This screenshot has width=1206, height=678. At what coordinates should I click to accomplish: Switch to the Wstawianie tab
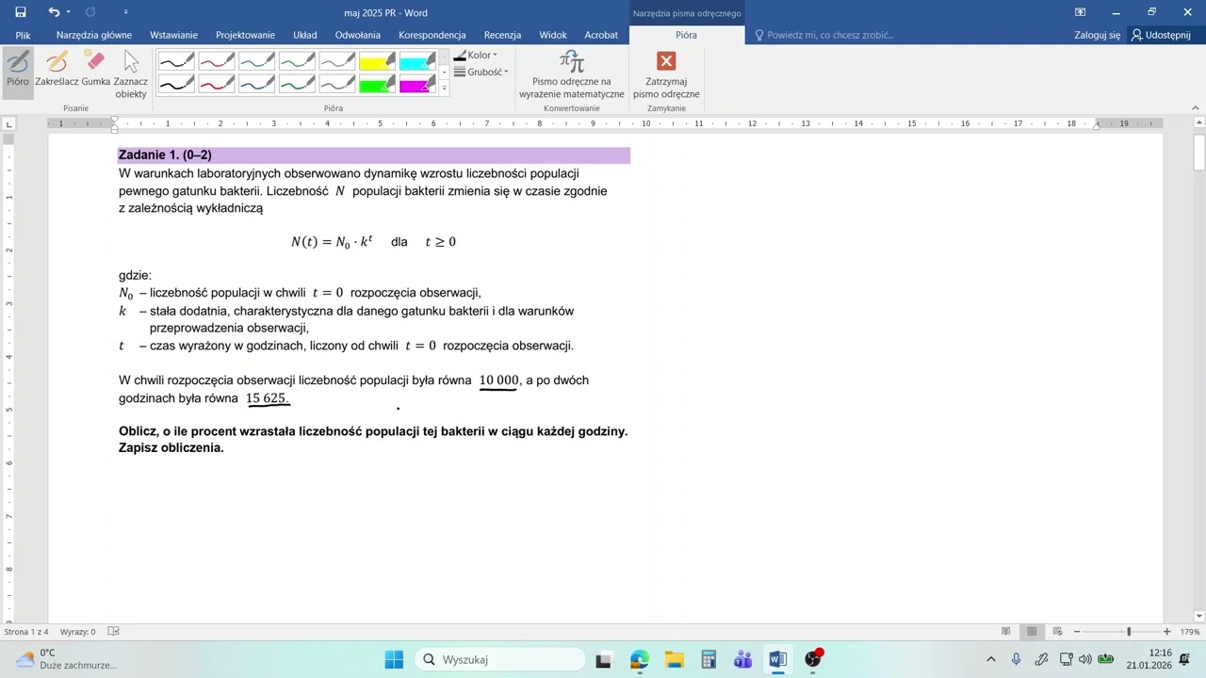173,35
